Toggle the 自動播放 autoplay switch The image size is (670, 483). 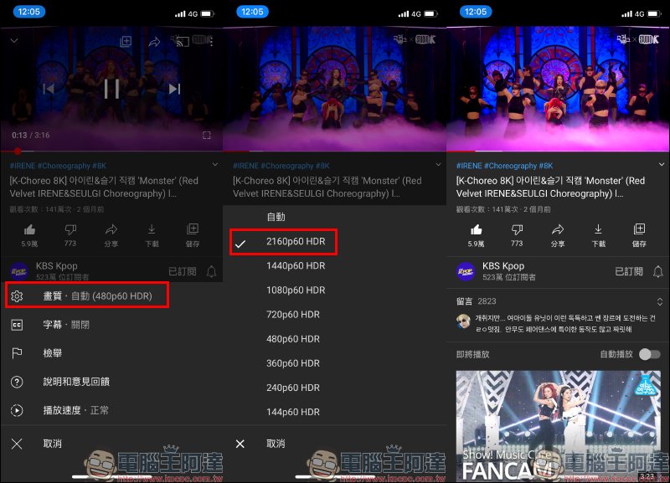tap(649, 354)
